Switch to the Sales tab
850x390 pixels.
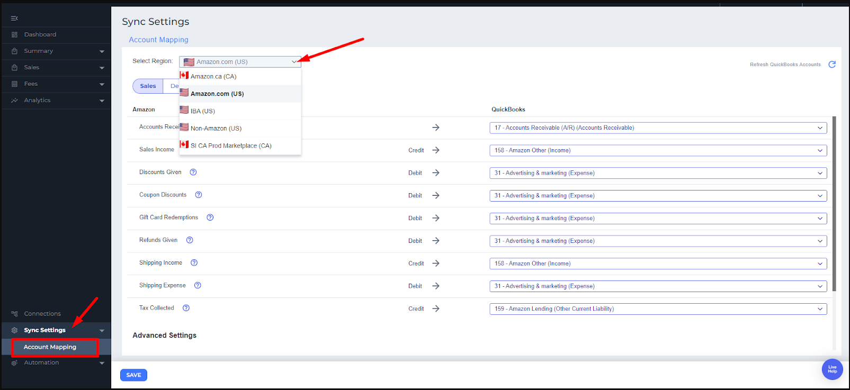click(148, 86)
